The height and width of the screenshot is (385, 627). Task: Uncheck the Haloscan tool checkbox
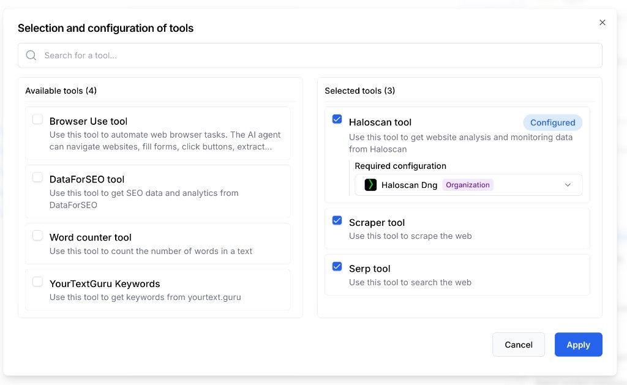click(337, 119)
